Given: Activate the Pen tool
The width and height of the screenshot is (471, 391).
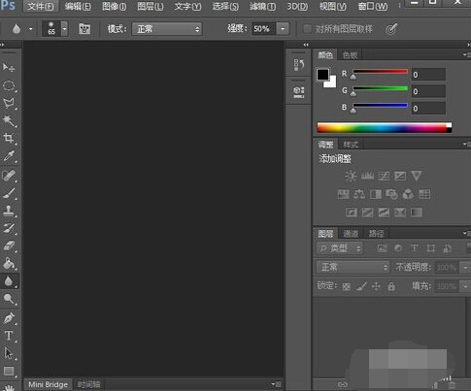Looking at the screenshot, I should tap(9, 318).
